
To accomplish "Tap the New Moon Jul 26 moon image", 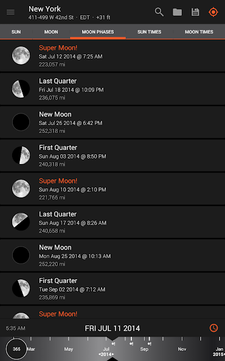I will 21,122.
